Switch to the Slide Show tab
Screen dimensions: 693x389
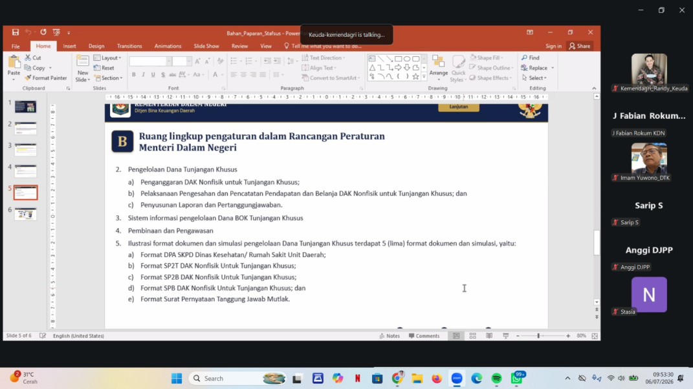pyautogui.click(x=206, y=46)
